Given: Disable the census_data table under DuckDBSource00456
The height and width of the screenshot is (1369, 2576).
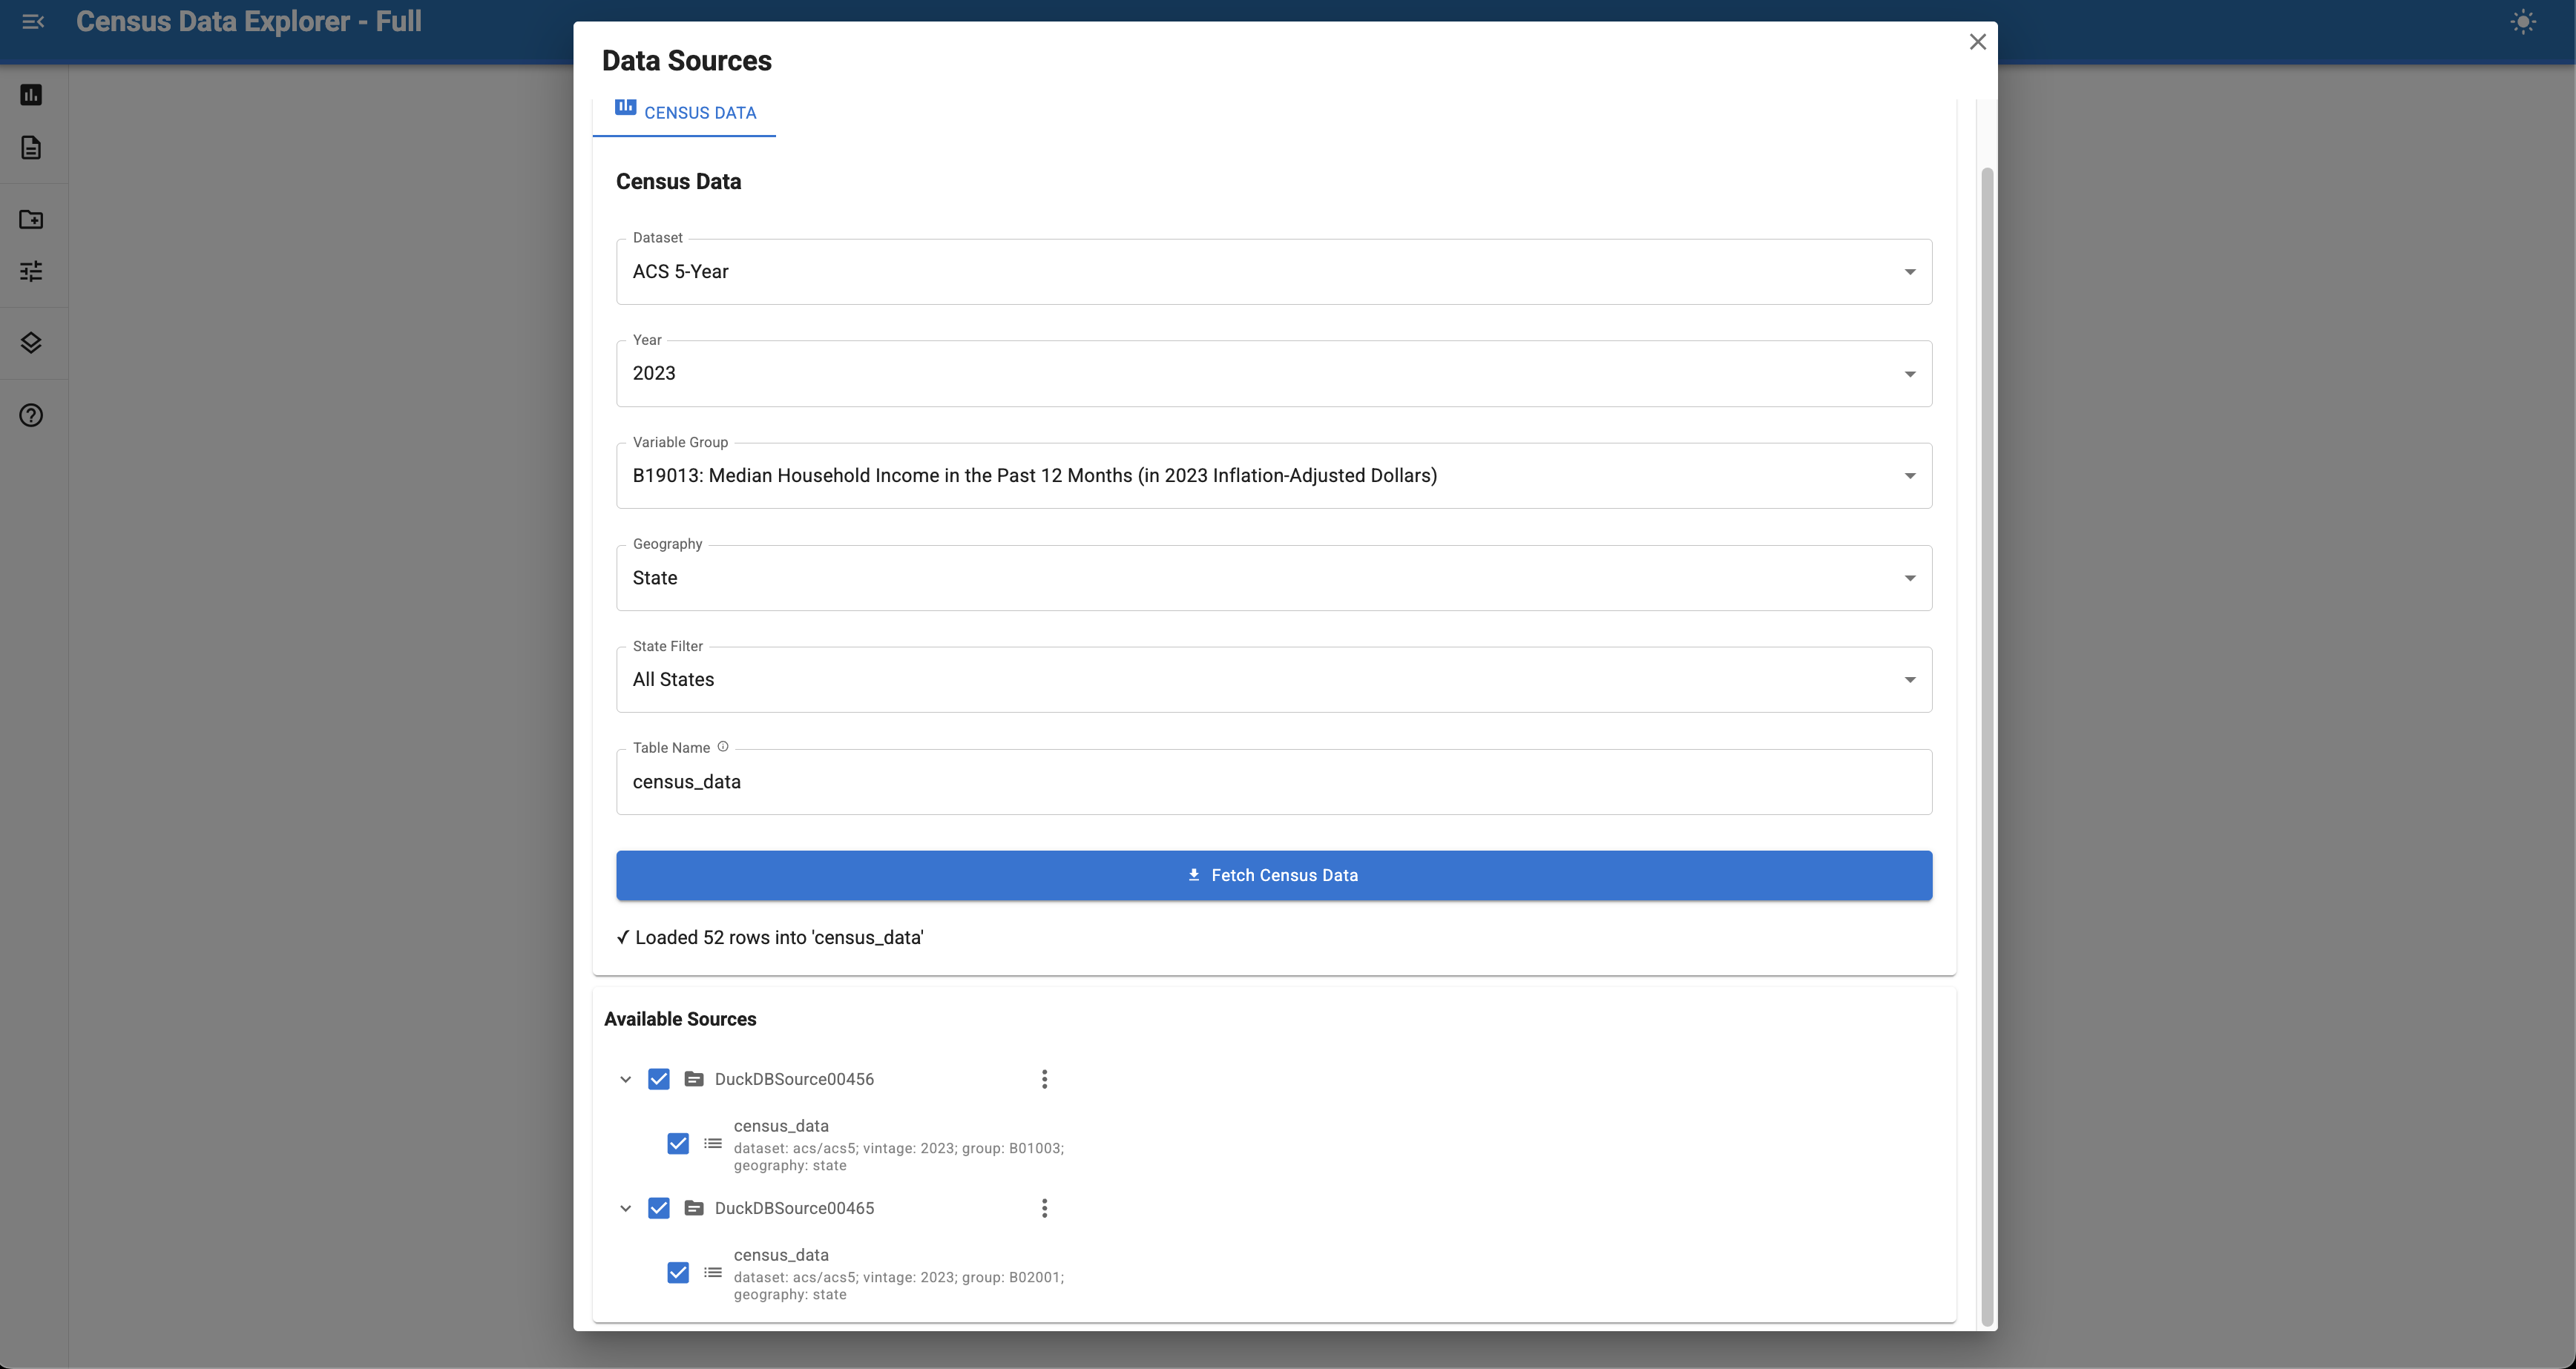Looking at the screenshot, I should coord(679,1143).
